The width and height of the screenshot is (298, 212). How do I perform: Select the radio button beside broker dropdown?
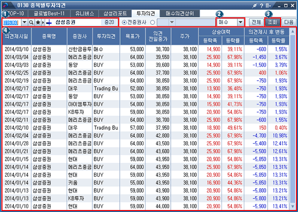(152, 22)
